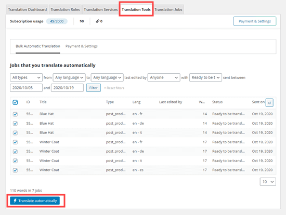Screen dimensions: 286x215
Task: Click the Translate automatically button
Action: [x=35, y=200]
